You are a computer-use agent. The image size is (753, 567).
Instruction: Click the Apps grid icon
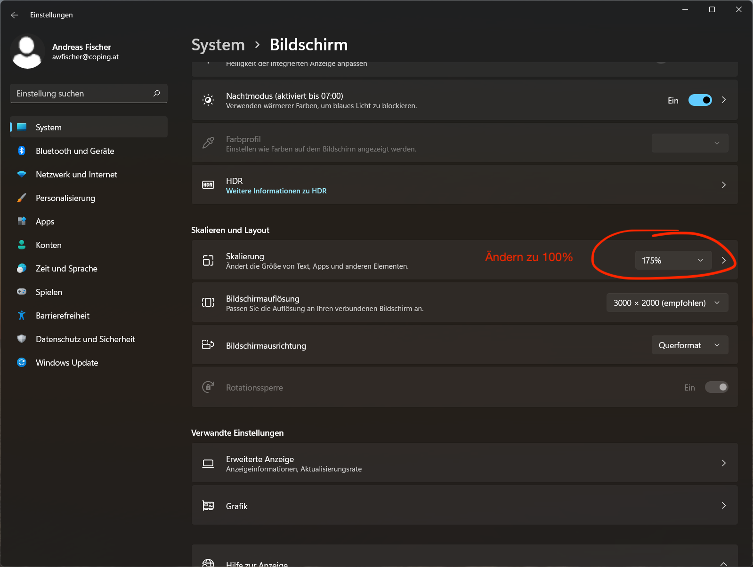(22, 221)
